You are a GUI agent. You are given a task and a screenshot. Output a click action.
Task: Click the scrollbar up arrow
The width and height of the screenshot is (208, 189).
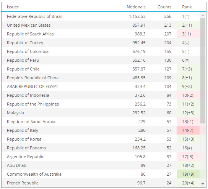[203, 15]
